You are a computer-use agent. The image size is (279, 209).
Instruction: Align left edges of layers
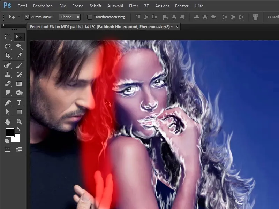[x=165, y=17]
